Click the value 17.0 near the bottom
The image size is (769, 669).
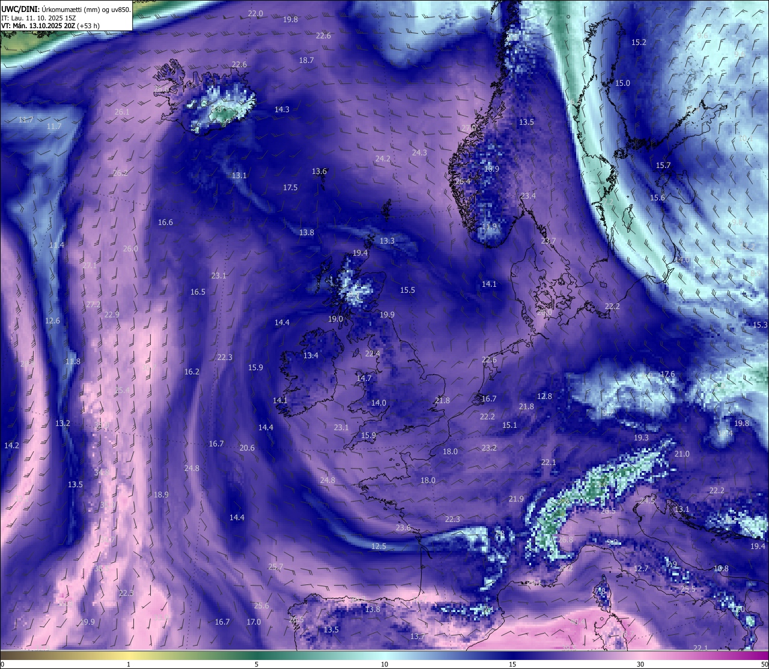pyautogui.click(x=254, y=622)
